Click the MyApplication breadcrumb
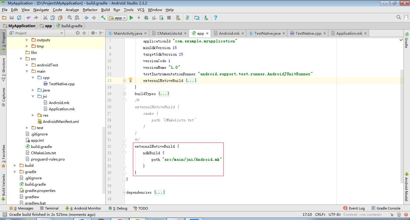This screenshot has width=410, height=220. [x=19, y=26]
